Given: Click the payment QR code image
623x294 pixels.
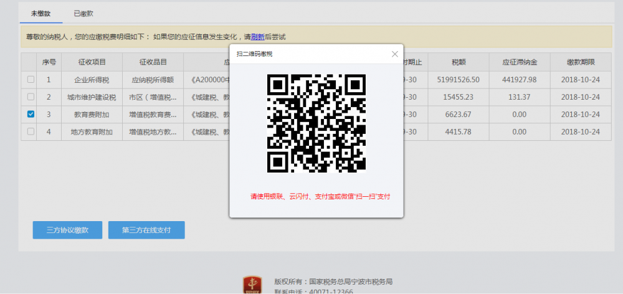Looking at the screenshot, I should [x=316, y=123].
